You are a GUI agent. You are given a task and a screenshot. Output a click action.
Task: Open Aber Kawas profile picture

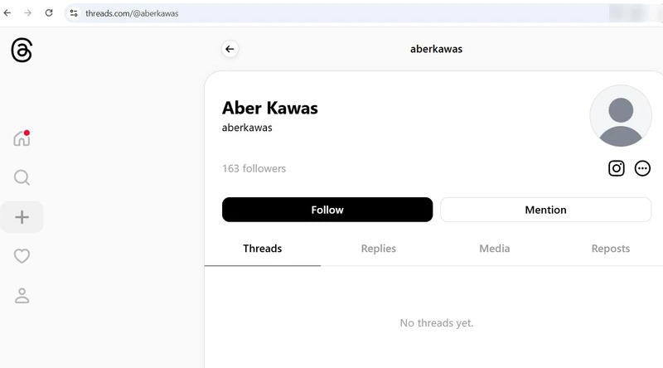621,117
